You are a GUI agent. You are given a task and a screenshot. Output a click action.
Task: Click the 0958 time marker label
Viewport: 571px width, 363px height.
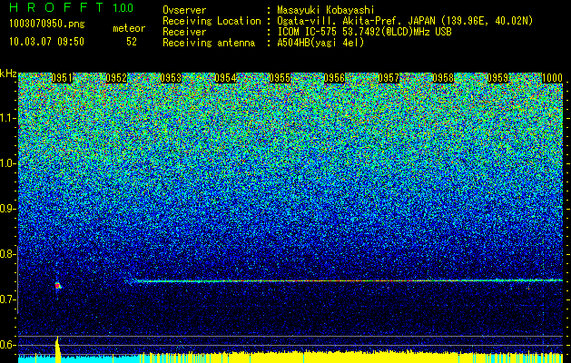coord(443,78)
